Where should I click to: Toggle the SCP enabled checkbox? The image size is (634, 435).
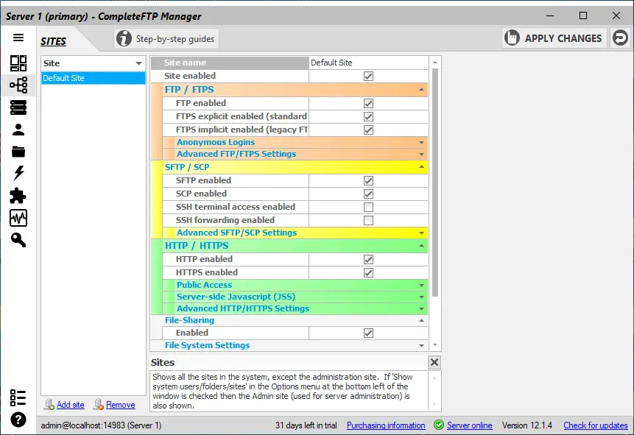coord(368,194)
